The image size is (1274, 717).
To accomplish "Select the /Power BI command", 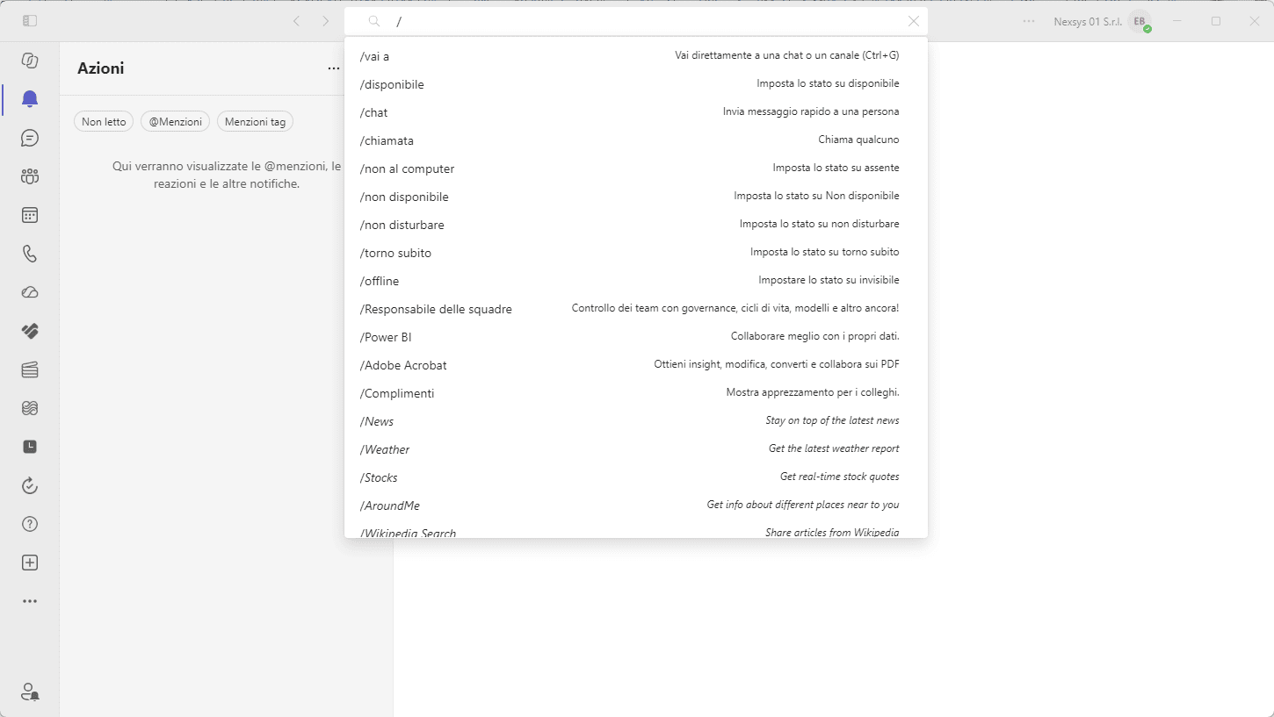I will tap(636, 337).
